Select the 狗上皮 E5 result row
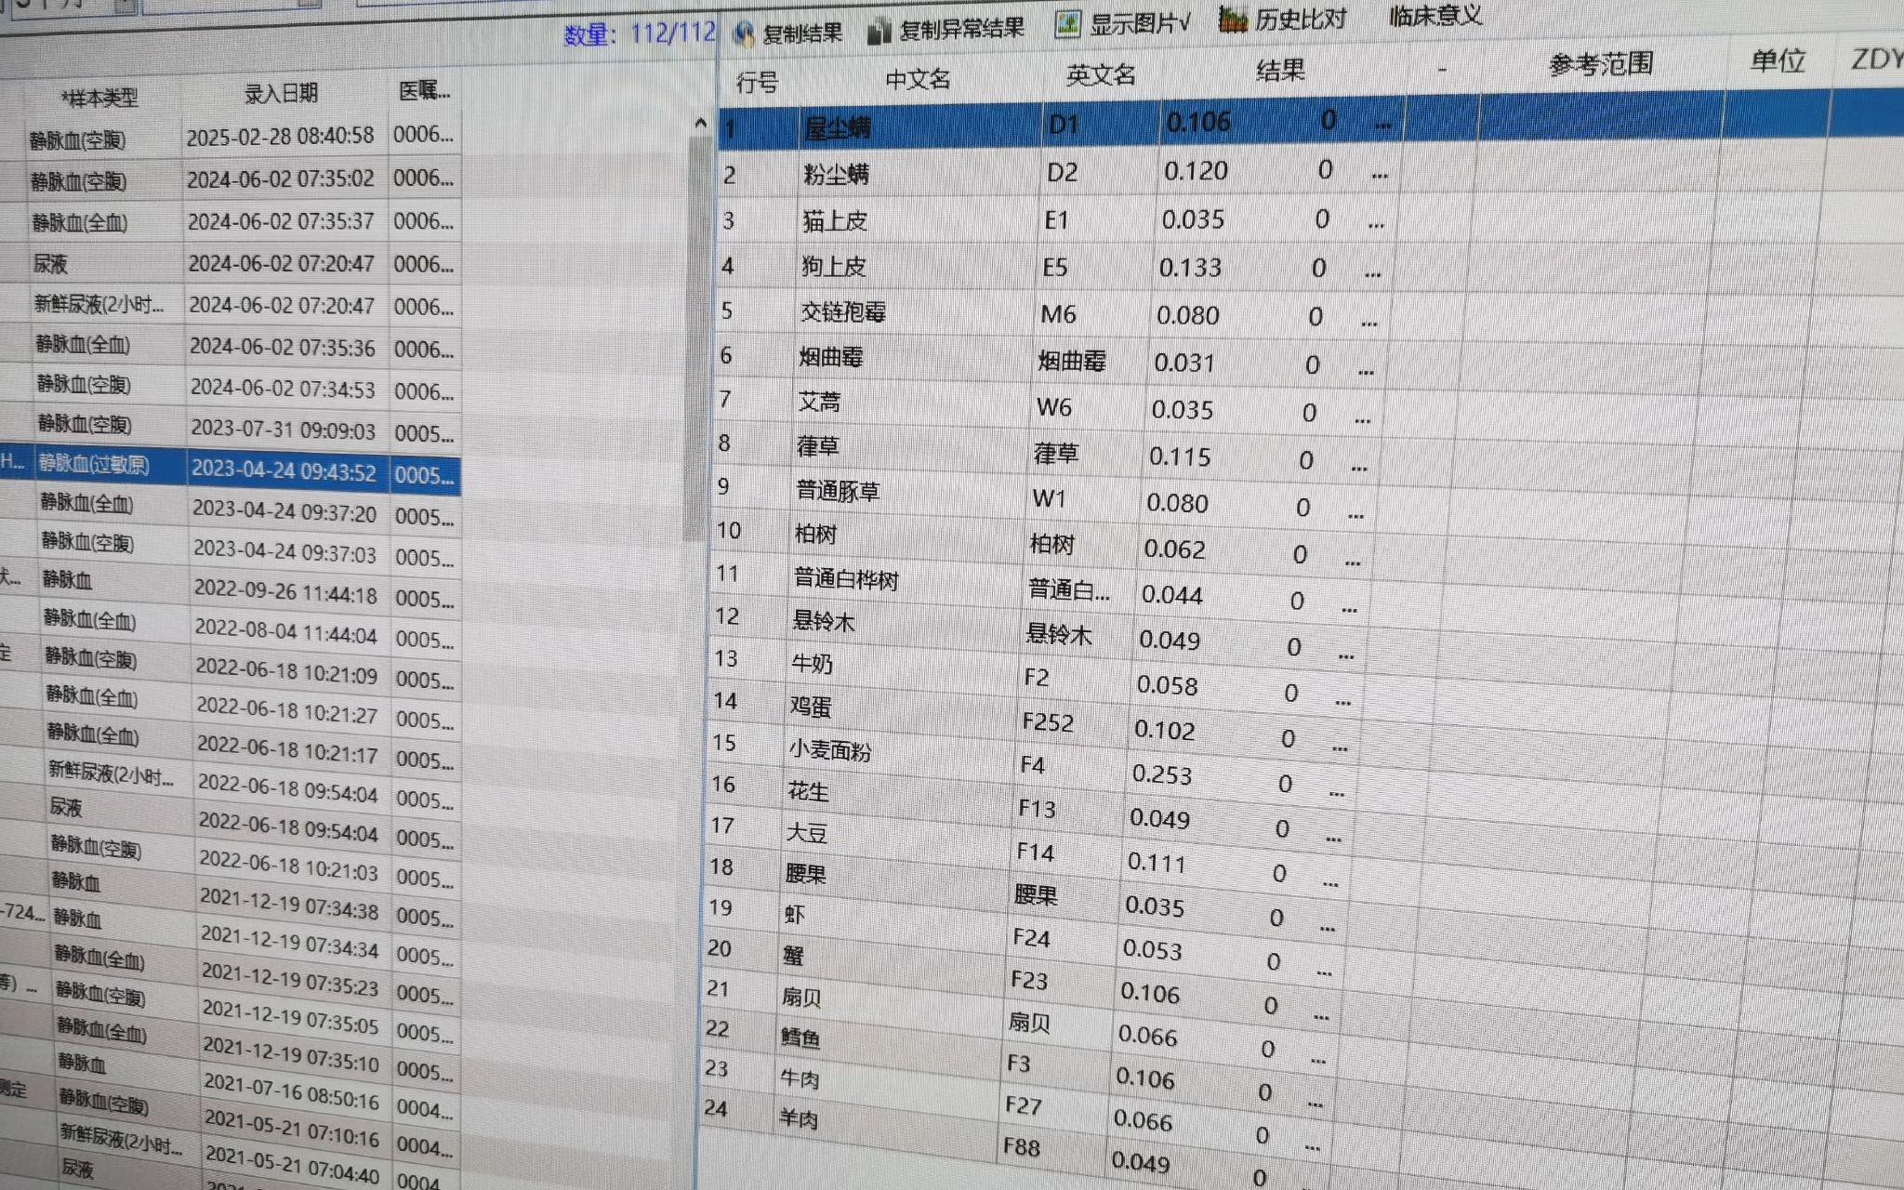This screenshot has width=1904, height=1190. coord(834,267)
